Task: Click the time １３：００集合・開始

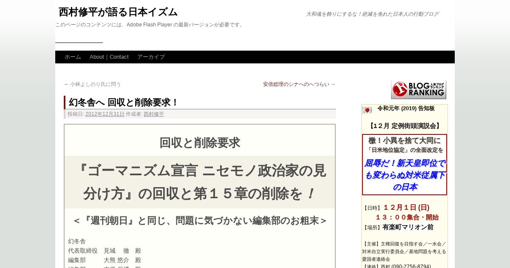Action: click(x=407, y=217)
